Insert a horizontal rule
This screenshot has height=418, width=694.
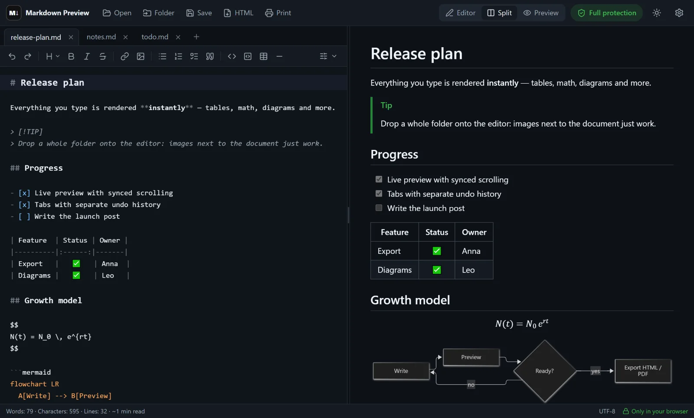[279, 56]
